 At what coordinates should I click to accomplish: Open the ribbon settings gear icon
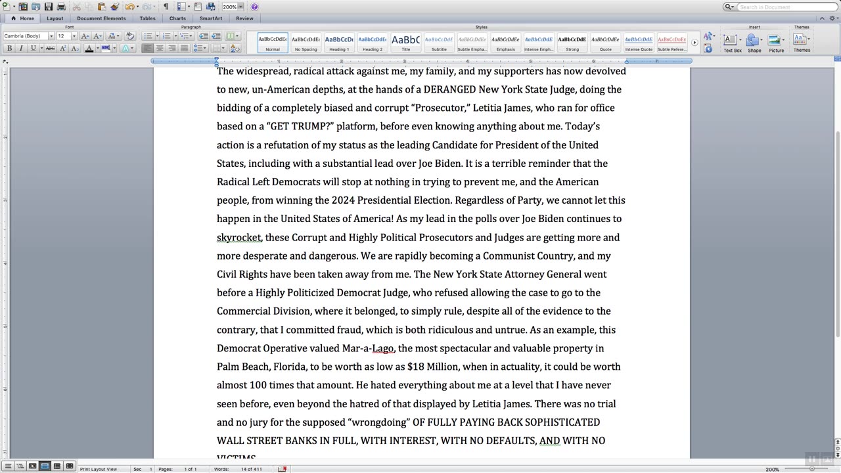[x=833, y=18]
